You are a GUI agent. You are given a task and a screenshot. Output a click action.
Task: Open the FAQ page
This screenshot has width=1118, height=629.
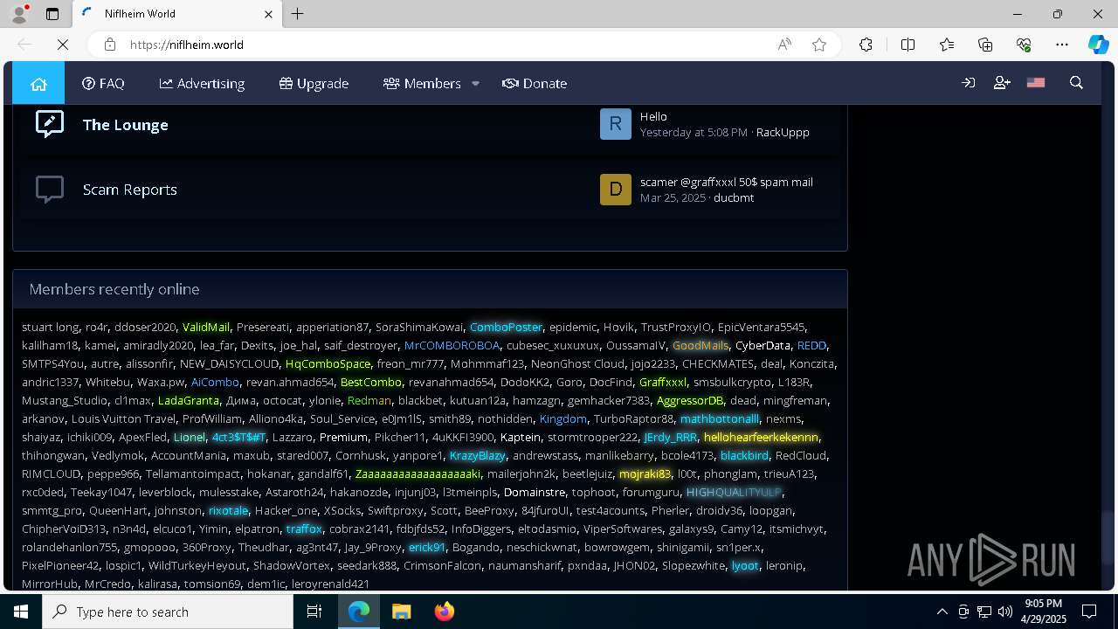pyautogui.click(x=103, y=83)
